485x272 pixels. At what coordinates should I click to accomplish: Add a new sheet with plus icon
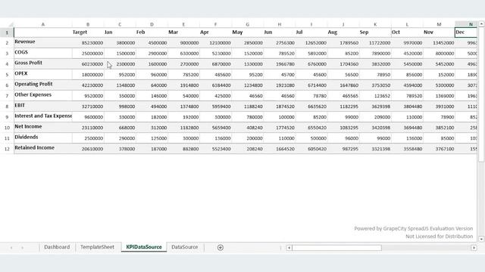coord(221,247)
